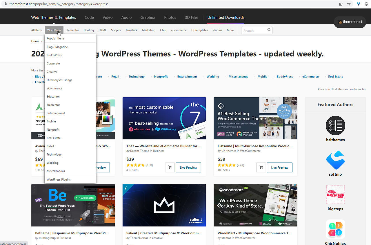Show next WoodMart preview image
Viewport: 371px width, 245px height.
click(292, 205)
